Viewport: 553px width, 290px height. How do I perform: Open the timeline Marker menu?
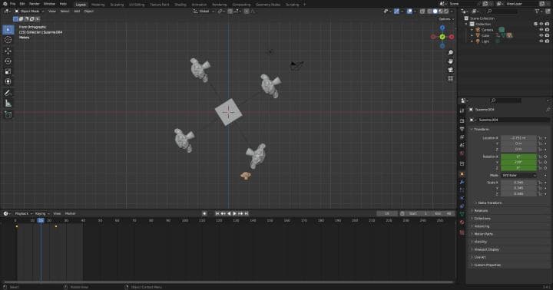point(70,213)
